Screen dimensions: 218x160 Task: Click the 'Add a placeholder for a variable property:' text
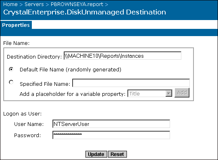(x=73, y=94)
